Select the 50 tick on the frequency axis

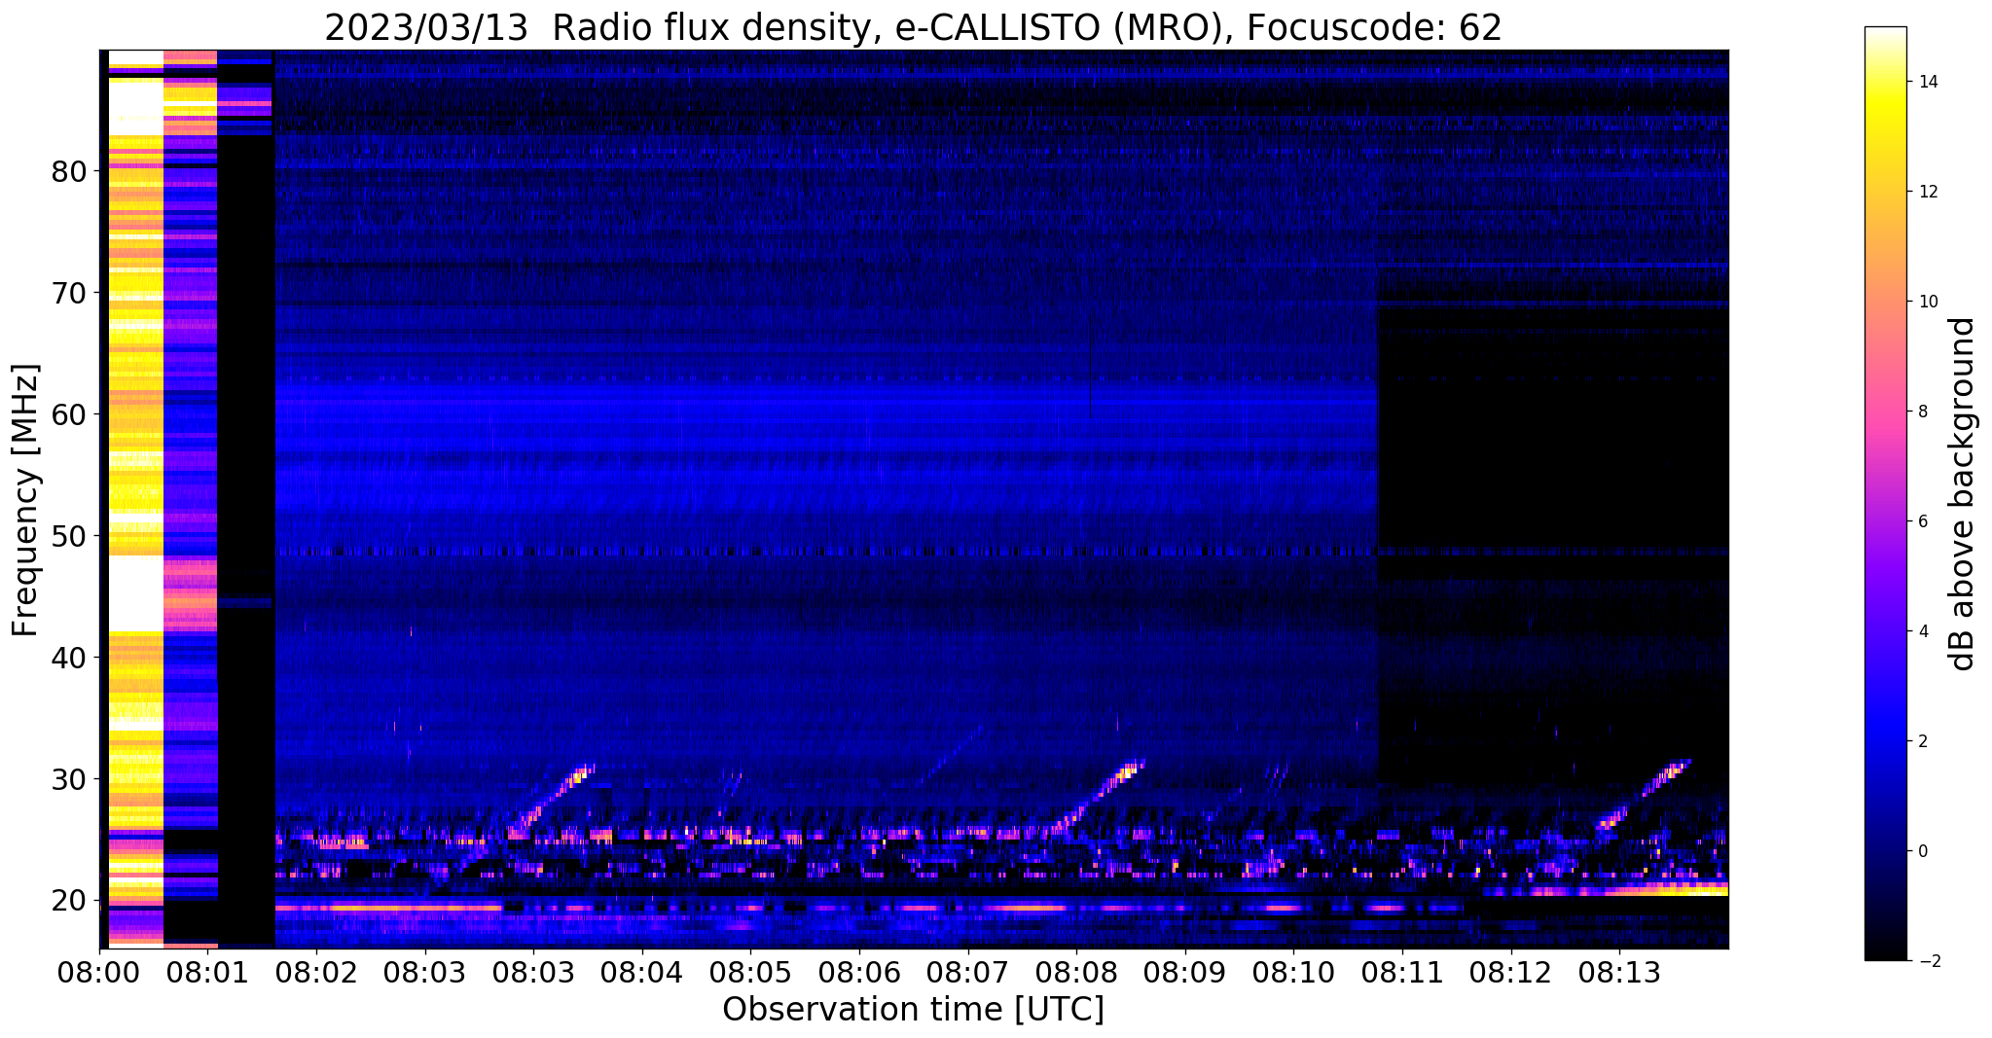click(69, 536)
